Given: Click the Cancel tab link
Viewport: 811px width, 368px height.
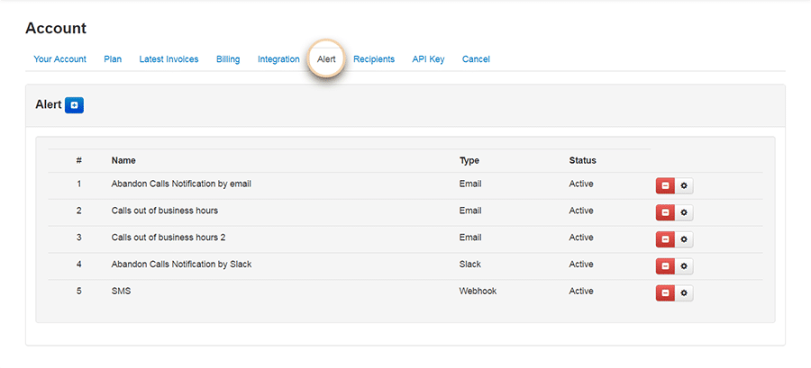Looking at the screenshot, I should click(x=476, y=59).
